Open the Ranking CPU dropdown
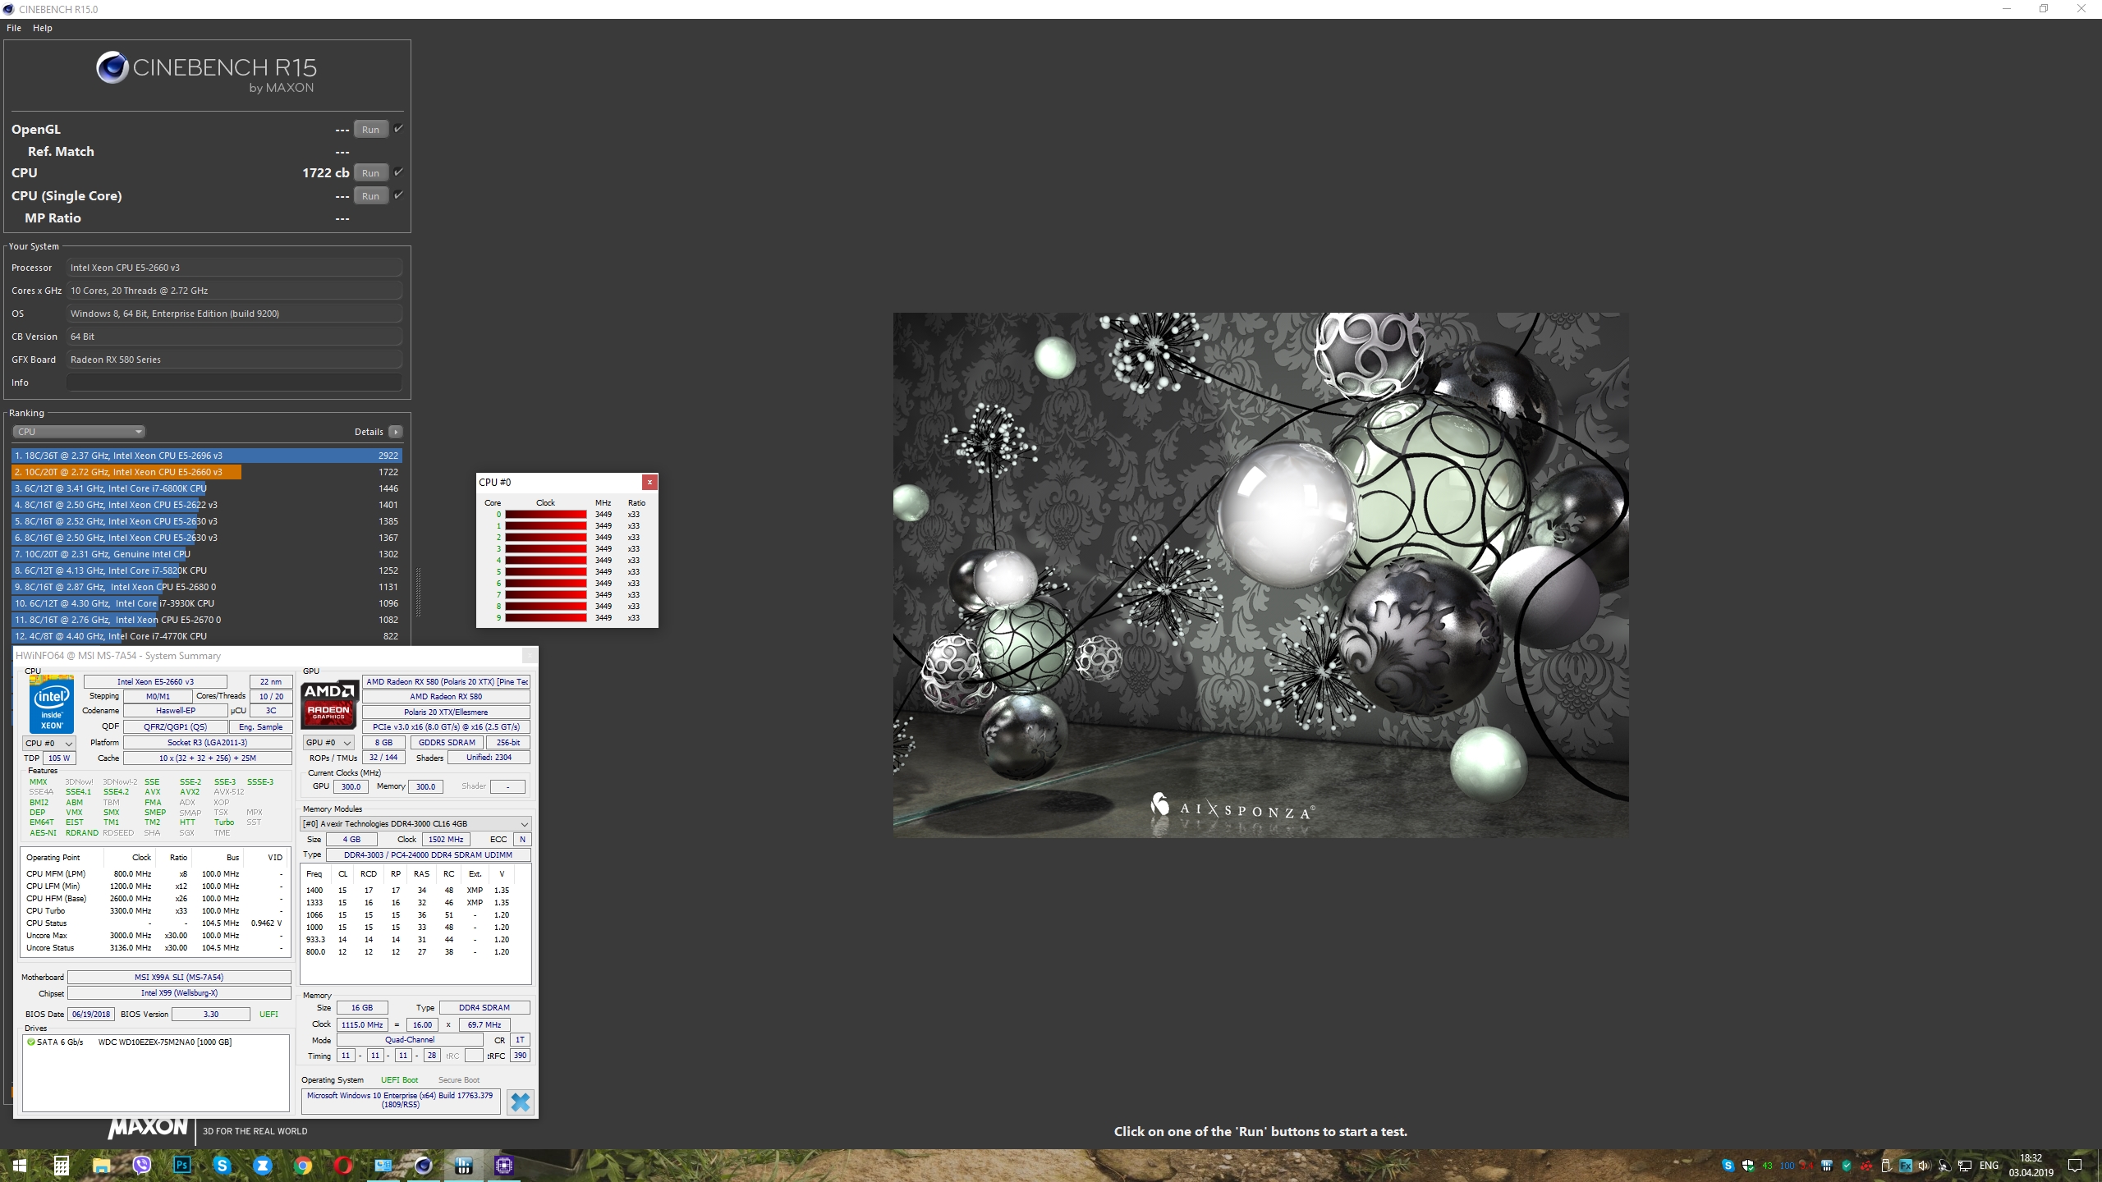Viewport: 2102px width, 1182px height. pyautogui.click(x=79, y=432)
